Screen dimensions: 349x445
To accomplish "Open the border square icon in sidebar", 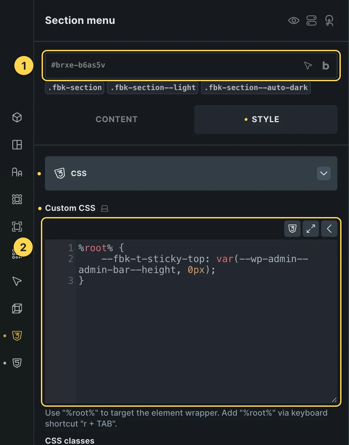I will pyautogui.click(x=17, y=227).
